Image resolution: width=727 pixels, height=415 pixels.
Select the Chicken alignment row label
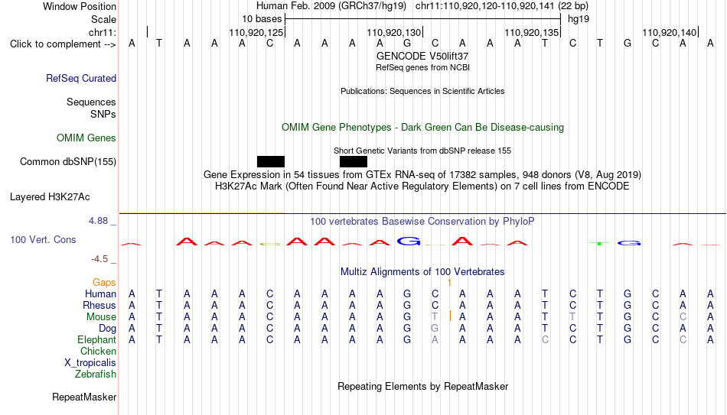[98, 351]
